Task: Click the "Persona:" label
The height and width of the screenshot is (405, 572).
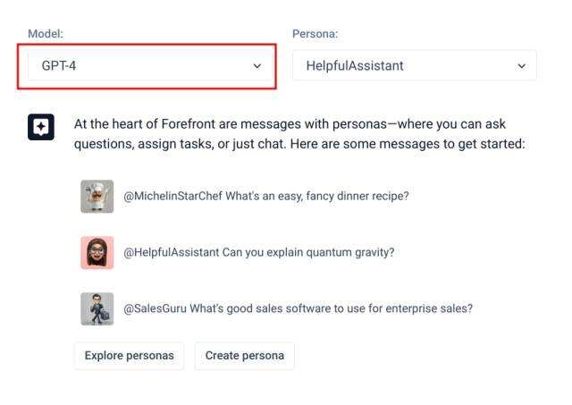Action: (x=315, y=34)
